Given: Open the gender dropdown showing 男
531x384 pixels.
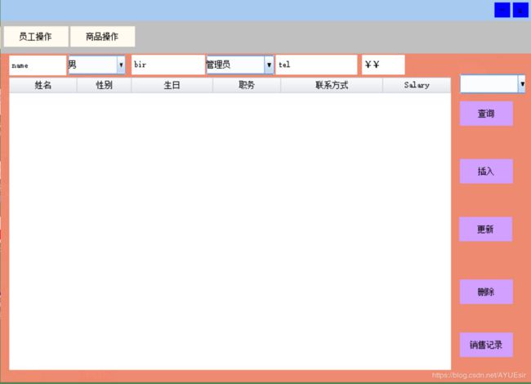Looking at the screenshot, I should coord(97,65).
